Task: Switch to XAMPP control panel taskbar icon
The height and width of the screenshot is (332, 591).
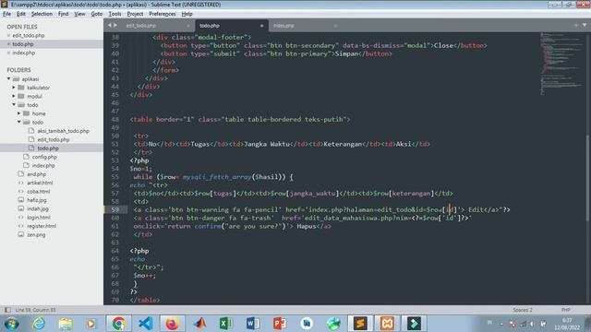Action: click(x=387, y=324)
